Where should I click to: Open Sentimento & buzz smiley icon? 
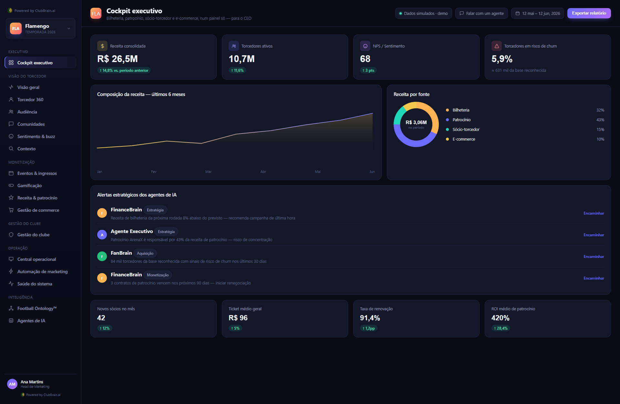pyautogui.click(x=11, y=136)
